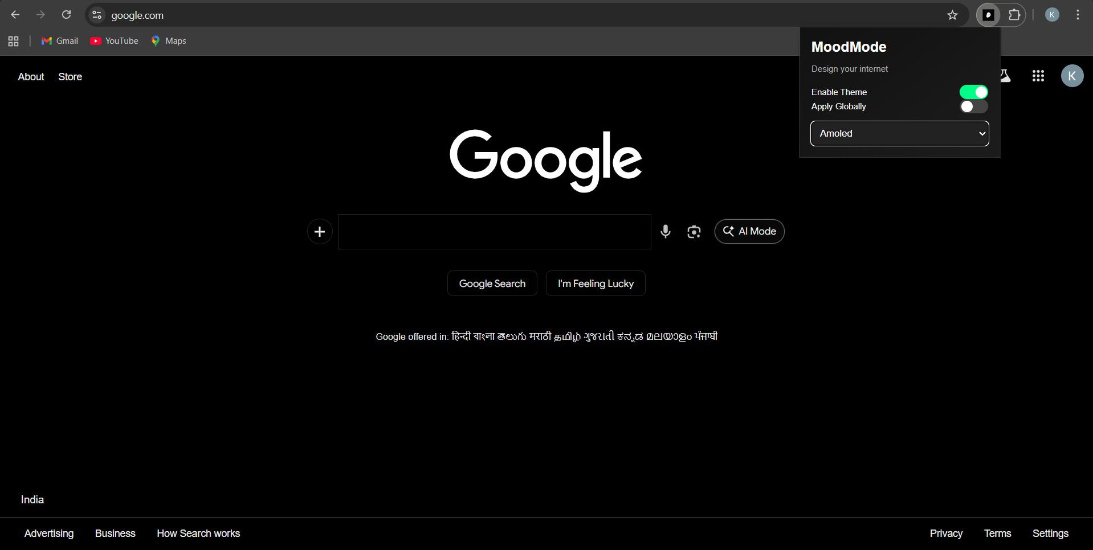This screenshot has height=550, width=1093.
Task: Open Google Search Labs flask icon
Action: coord(1006,76)
